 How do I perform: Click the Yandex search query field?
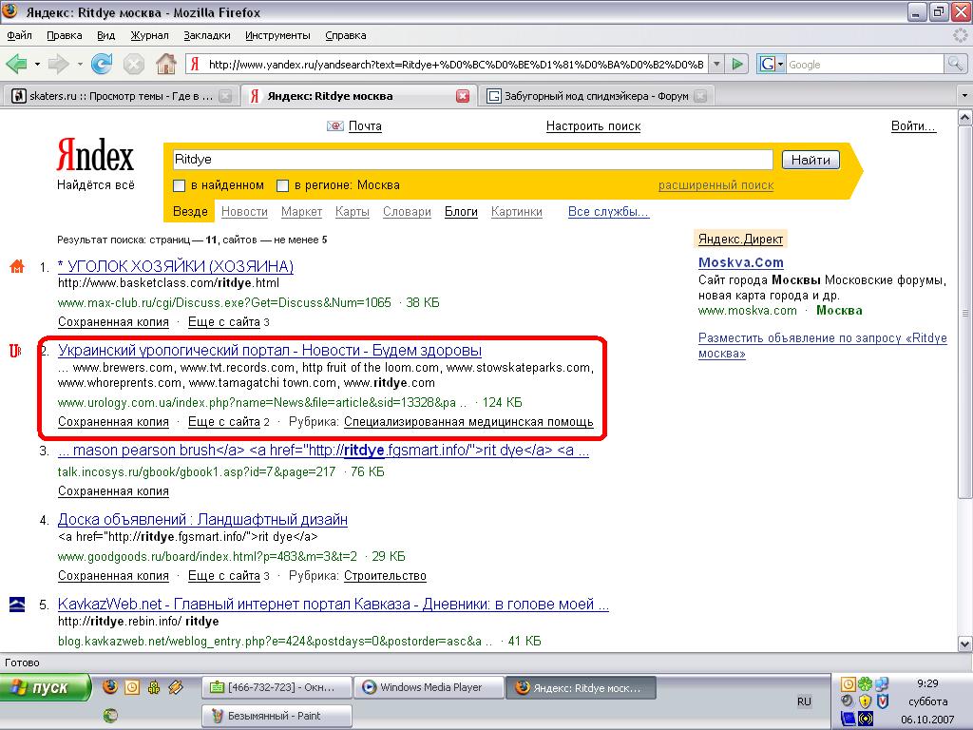(472, 160)
